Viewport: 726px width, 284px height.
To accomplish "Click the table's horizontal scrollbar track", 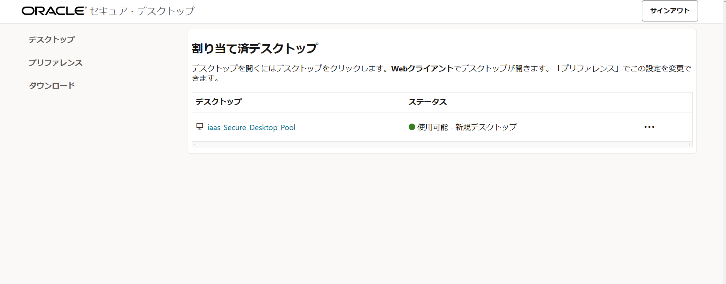I will tap(442, 144).
